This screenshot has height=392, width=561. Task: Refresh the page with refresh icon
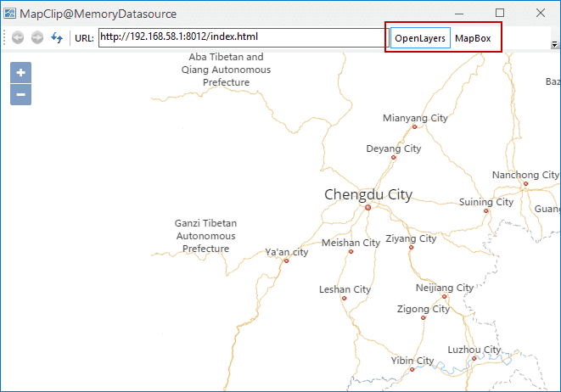(x=57, y=37)
